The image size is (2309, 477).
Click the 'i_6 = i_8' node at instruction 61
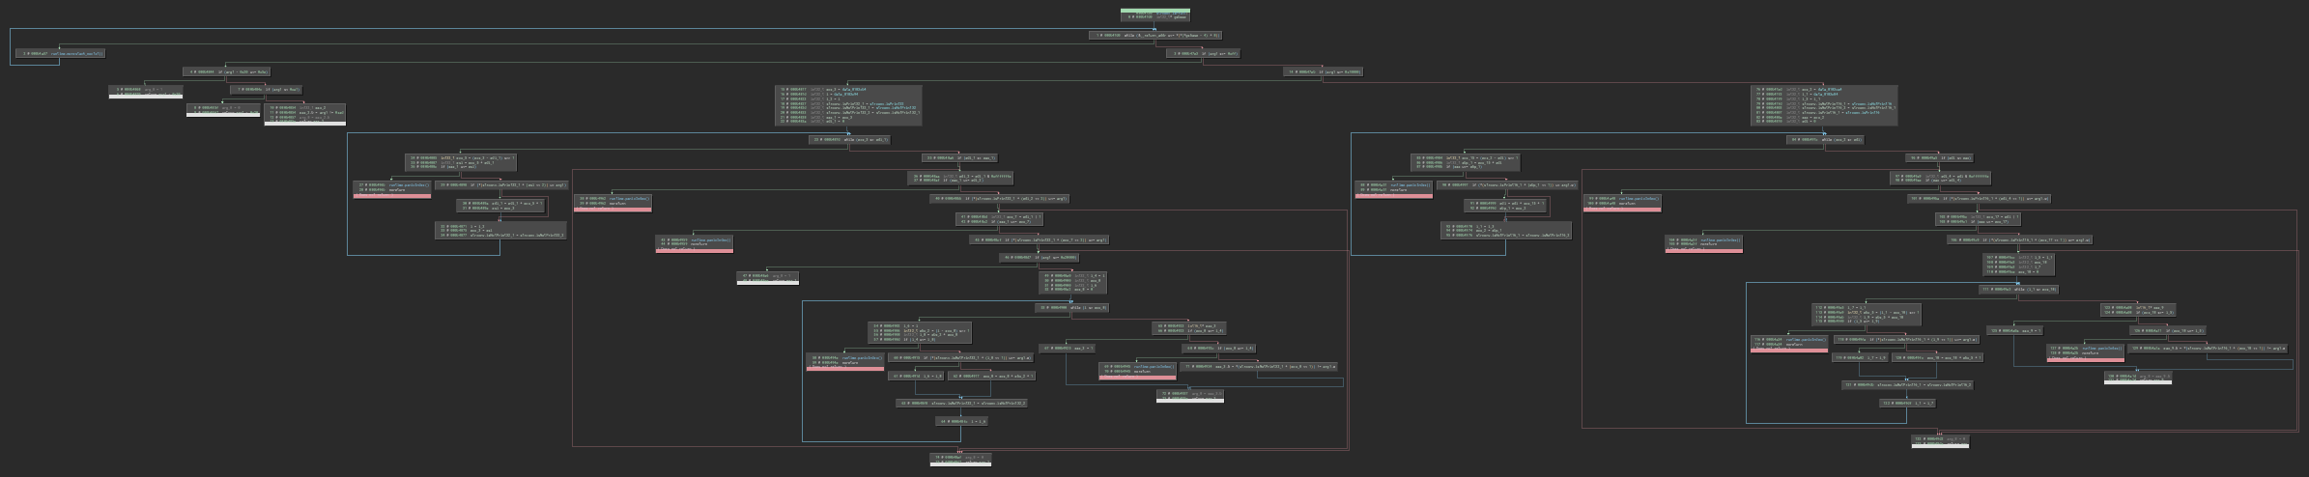click(x=916, y=376)
